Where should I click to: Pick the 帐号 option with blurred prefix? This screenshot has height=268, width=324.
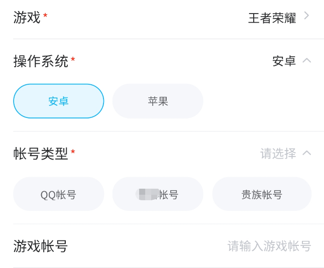tap(158, 194)
